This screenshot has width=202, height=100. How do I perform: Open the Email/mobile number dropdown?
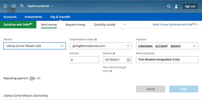tap(101, 46)
